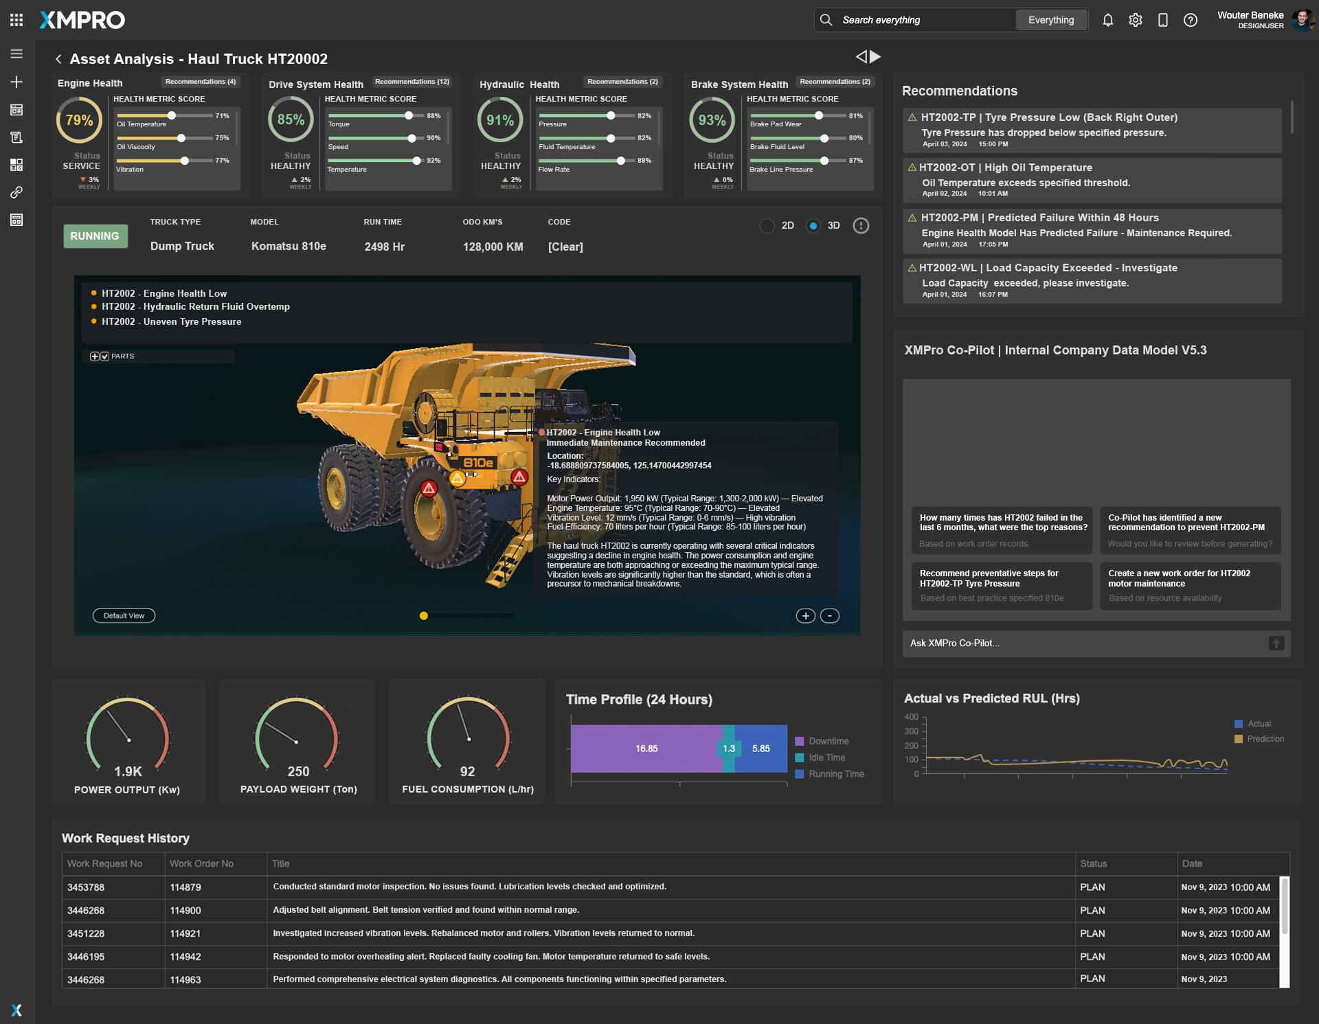Screen dimensions: 1319x1024
Task: Click the chain link icon in sidebar
Action: (16, 192)
